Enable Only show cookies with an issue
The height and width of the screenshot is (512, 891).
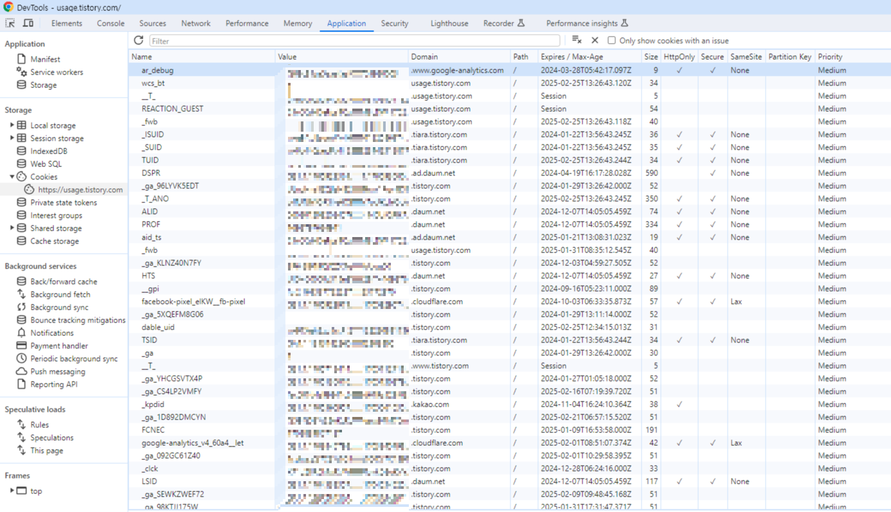(x=611, y=40)
